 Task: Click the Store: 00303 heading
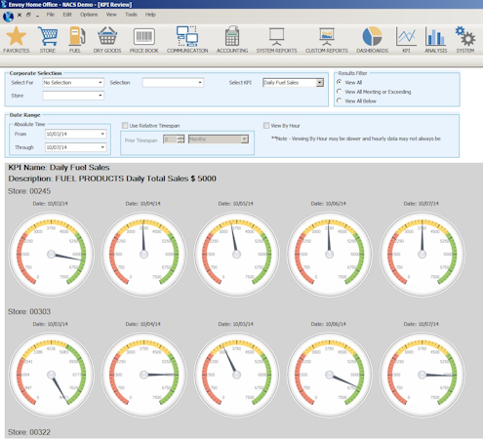29,311
